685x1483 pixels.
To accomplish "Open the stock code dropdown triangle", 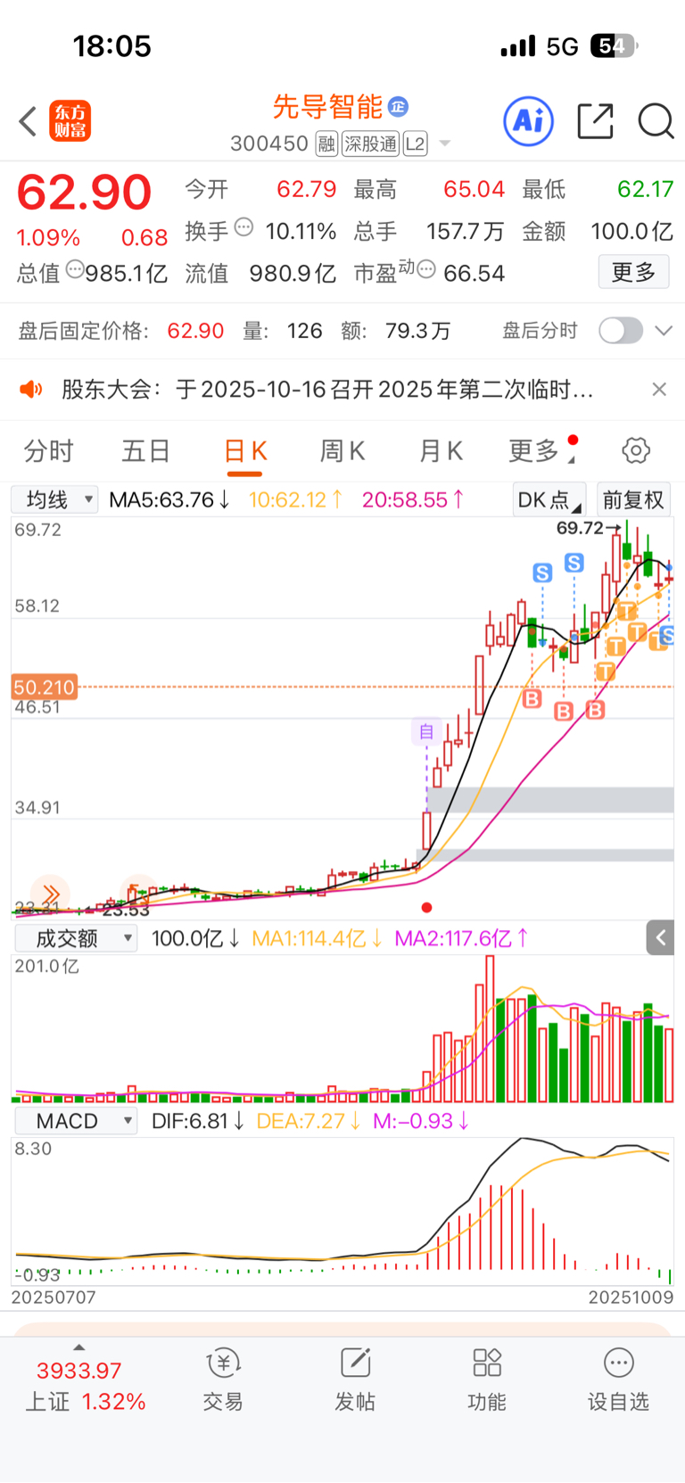I will pos(445,144).
